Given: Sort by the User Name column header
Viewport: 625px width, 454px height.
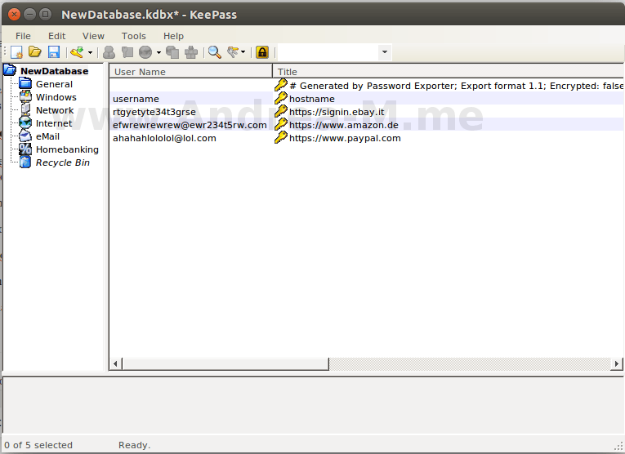Looking at the screenshot, I should [x=190, y=72].
